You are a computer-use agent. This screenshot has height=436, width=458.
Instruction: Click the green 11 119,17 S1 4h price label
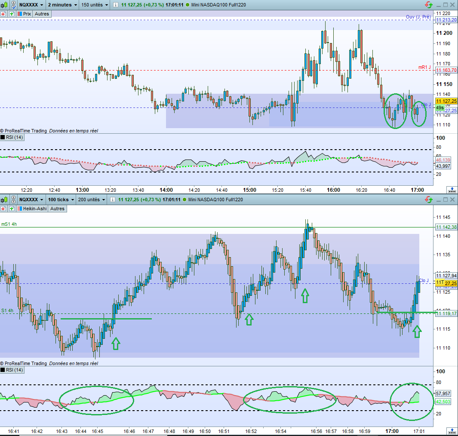point(446,313)
